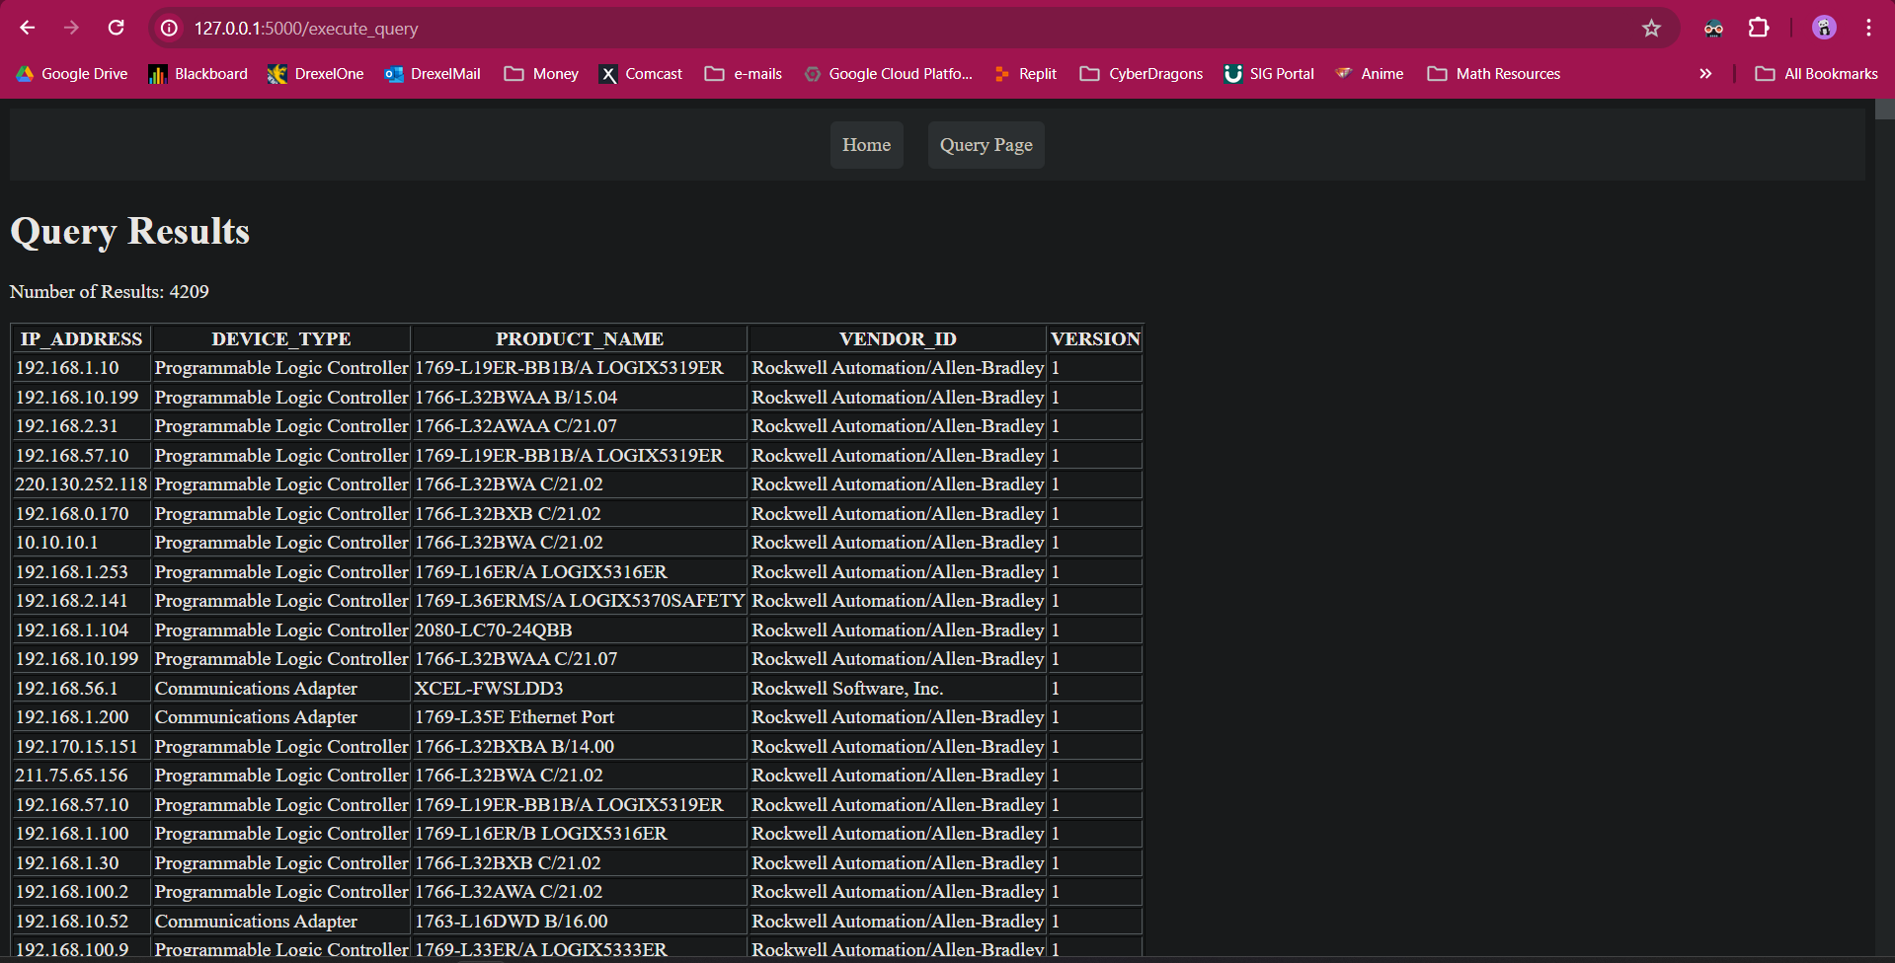Click the VERSION column header
This screenshot has height=963, width=1895.
pyautogui.click(x=1095, y=339)
